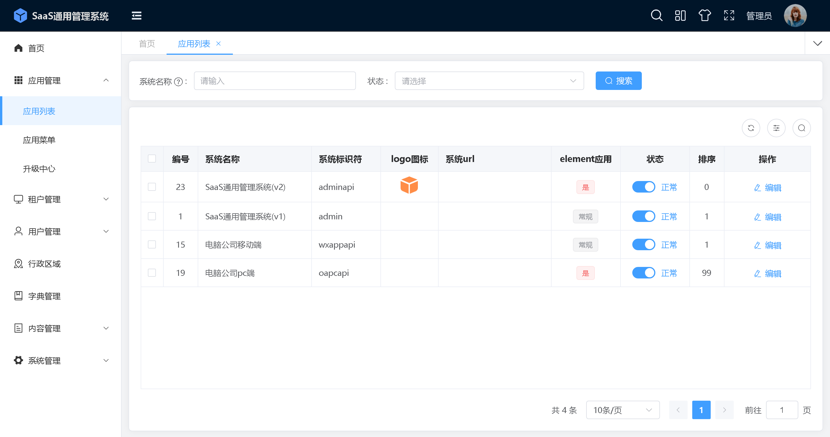The image size is (830, 437).
Task: Expand the 系统管理 menu group
Action: point(106,360)
